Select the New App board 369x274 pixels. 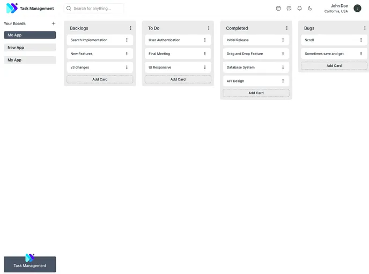(x=29, y=48)
